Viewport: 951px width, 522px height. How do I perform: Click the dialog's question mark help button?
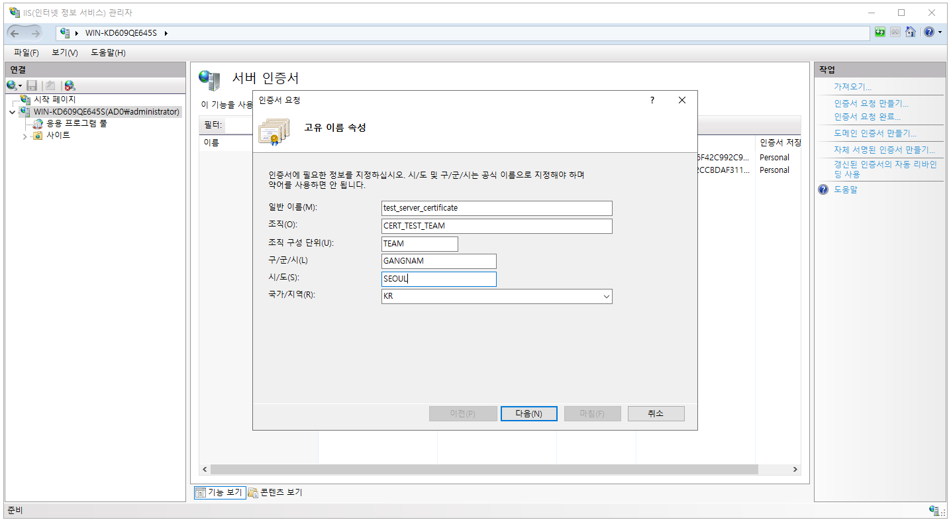click(652, 100)
